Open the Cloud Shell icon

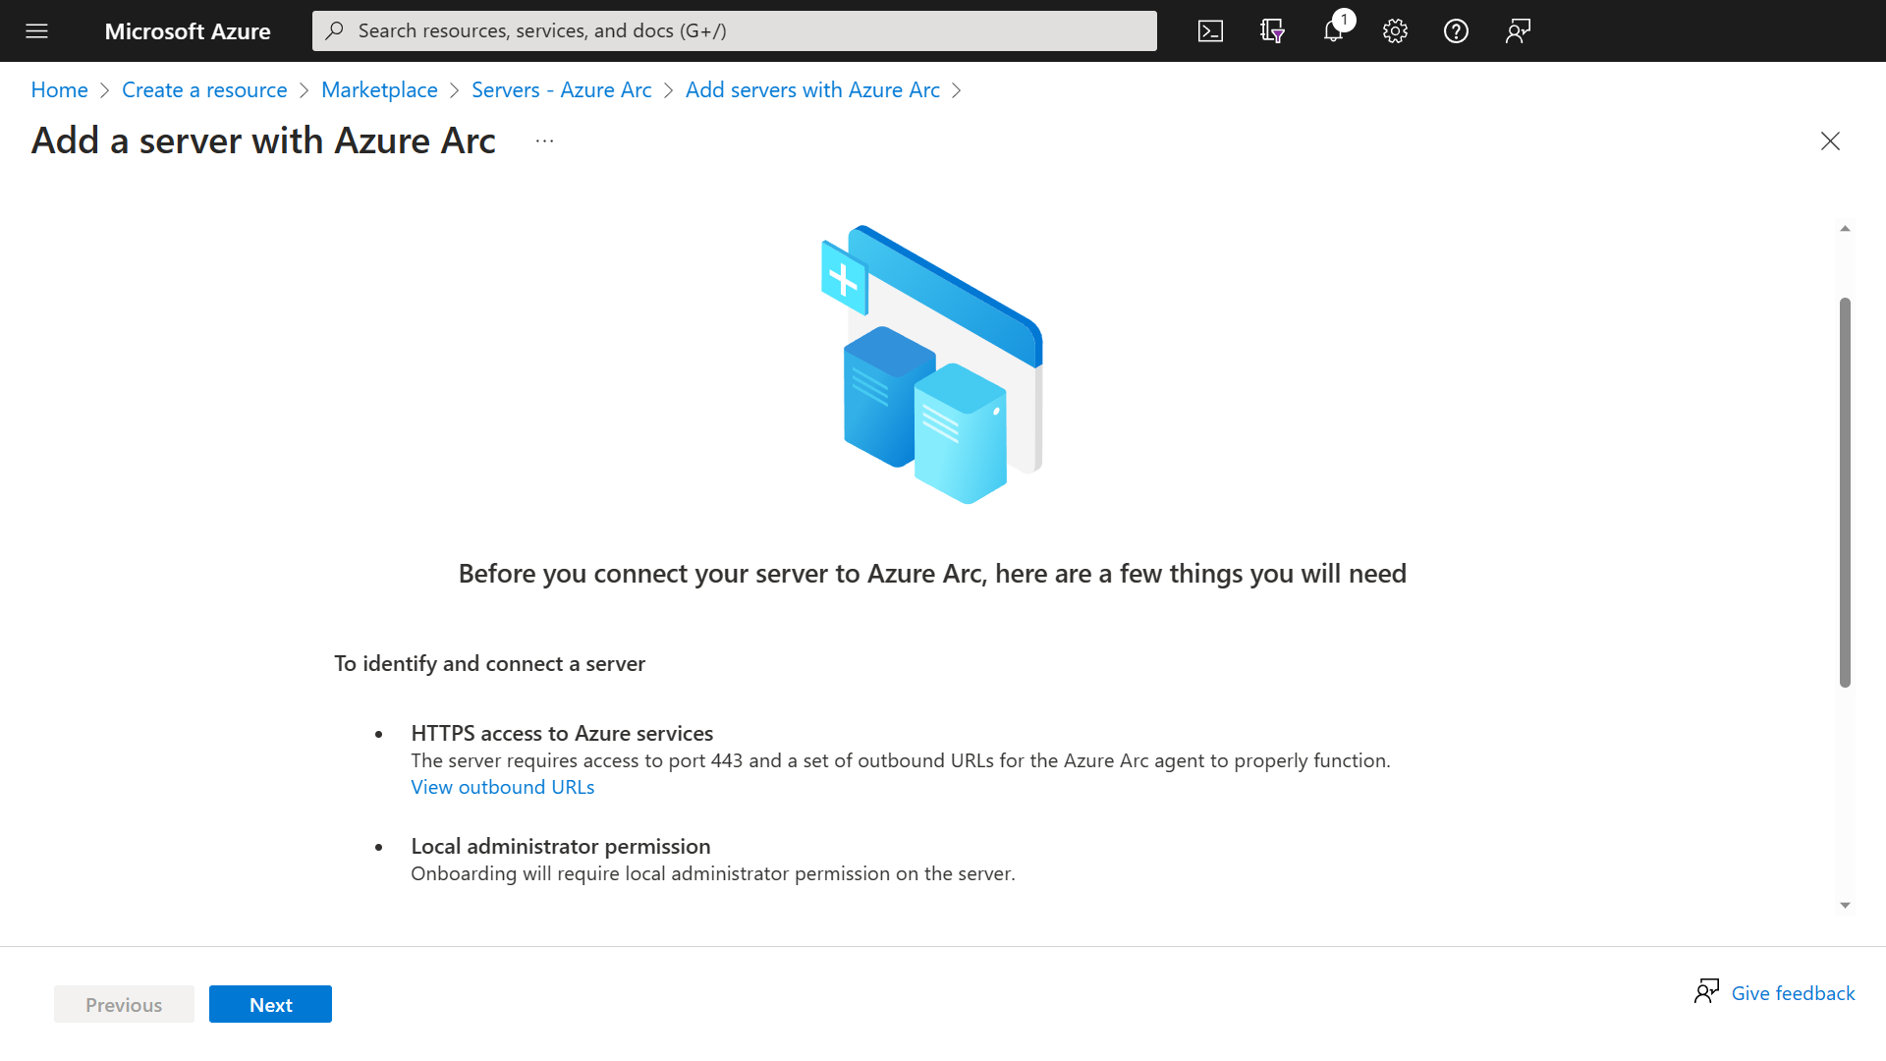click(1211, 29)
